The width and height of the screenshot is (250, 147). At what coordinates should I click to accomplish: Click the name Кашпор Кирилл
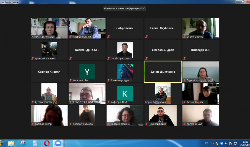tap(49, 72)
